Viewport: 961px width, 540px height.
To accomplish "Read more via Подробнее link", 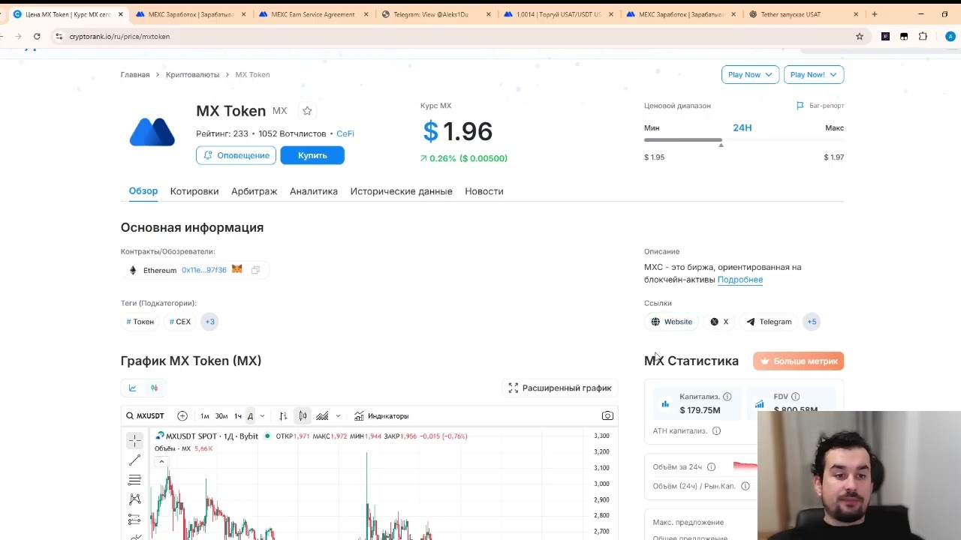I will tap(740, 280).
